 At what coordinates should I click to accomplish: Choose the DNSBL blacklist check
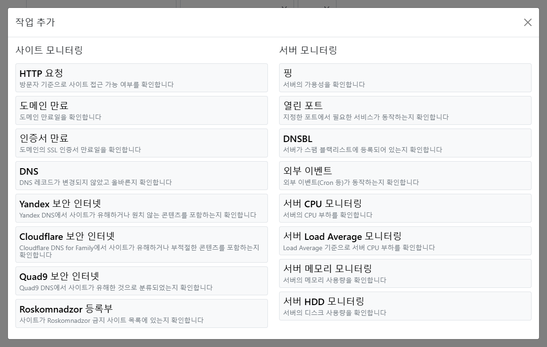[405, 143]
